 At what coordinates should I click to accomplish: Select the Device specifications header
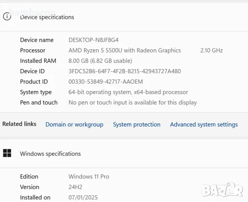click(47, 17)
